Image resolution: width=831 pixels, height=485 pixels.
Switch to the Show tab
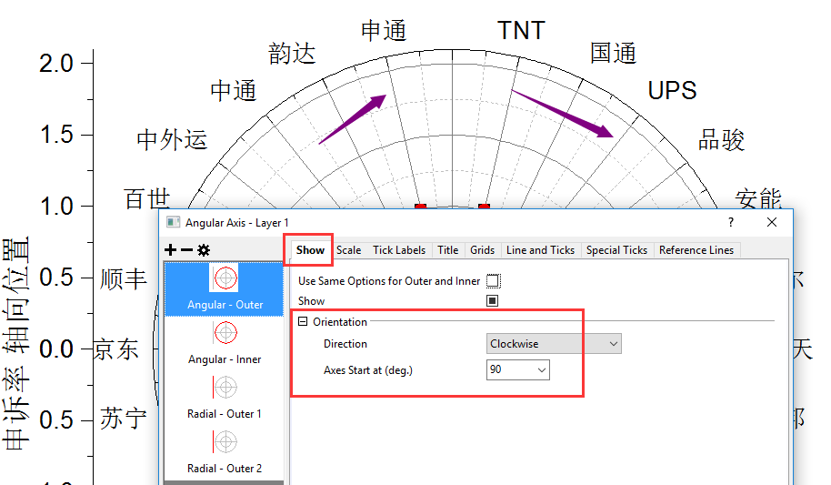[x=310, y=250]
